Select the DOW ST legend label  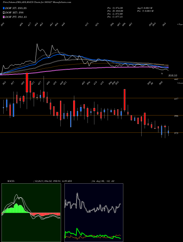point(16,8)
